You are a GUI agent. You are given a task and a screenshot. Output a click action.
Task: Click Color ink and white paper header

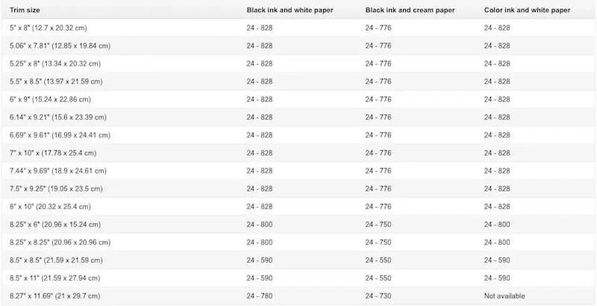(528, 10)
